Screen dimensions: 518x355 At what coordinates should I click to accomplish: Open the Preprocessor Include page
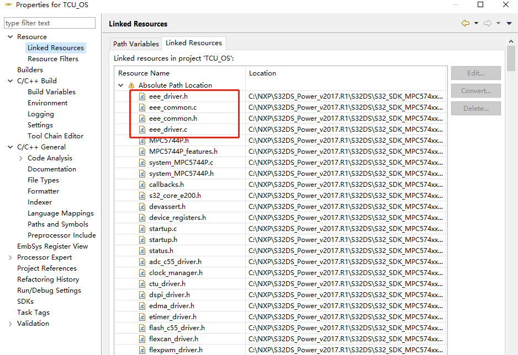62,235
